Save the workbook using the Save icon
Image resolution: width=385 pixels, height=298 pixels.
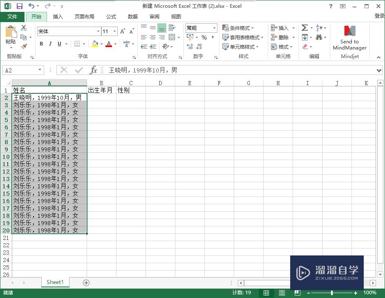19,6
